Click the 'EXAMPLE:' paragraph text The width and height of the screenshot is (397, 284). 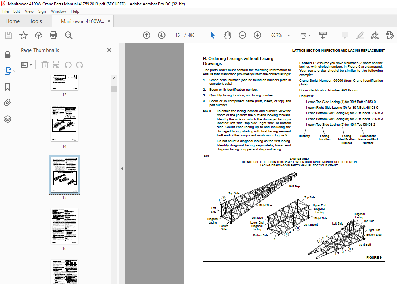point(341,69)
